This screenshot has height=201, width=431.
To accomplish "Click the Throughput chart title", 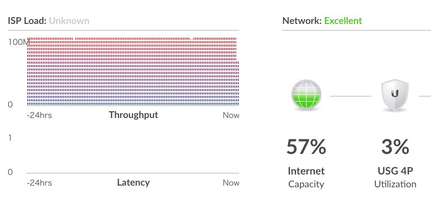I will 133,115.
